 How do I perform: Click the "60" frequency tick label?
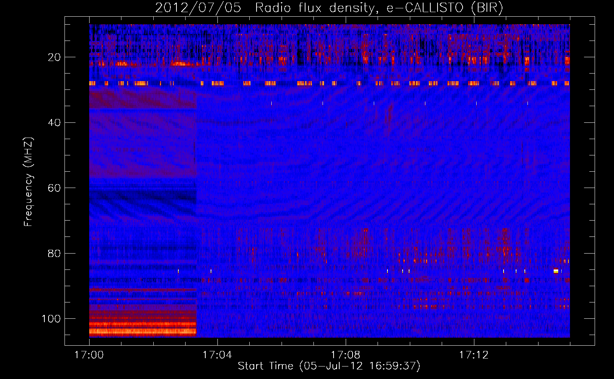[x=54, y=188]
